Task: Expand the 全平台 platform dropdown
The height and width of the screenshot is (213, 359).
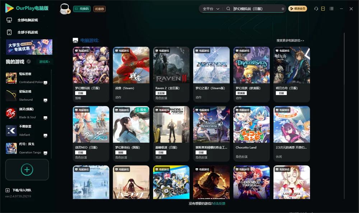Action: click(x=211, y=9)
